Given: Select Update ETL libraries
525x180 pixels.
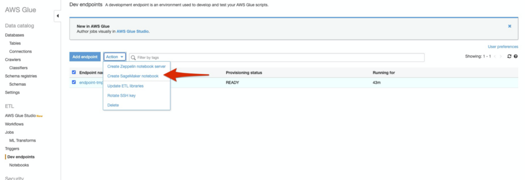Looking at the screenshot, I should click(x=125, y=86).
